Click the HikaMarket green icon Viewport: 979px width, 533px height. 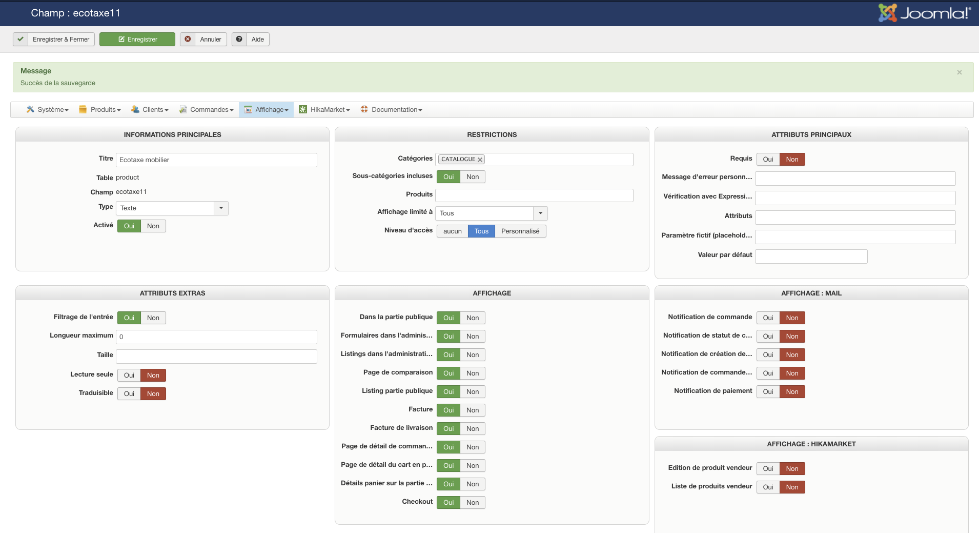point(303,109)
